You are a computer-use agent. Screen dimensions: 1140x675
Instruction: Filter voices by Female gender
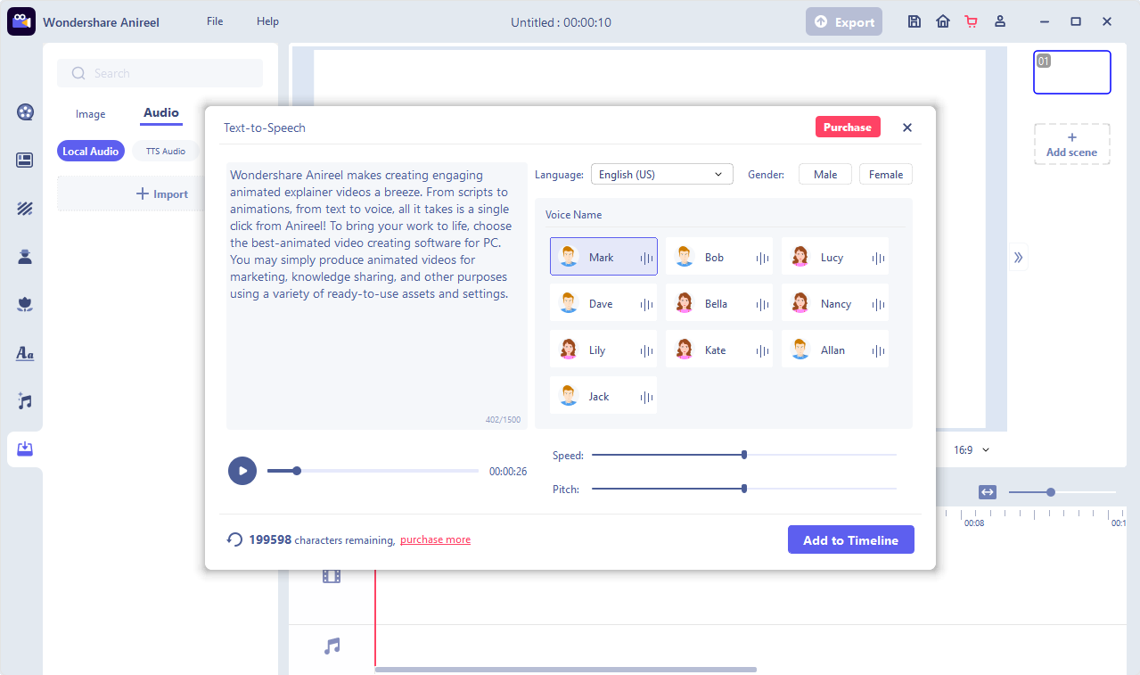tap(886, 175)
